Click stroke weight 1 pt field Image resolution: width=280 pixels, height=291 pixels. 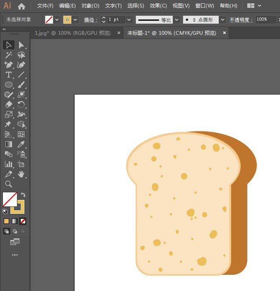[116, 19]
